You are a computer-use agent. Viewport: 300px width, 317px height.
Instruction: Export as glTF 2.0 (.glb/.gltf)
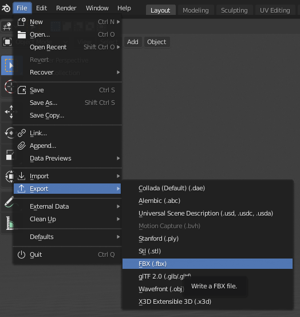pos(207,276)
